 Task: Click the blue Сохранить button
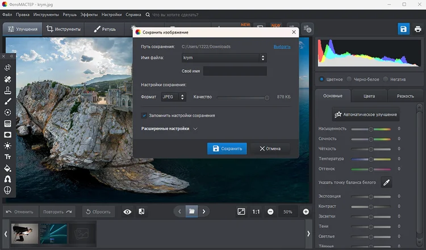[x=227, y=149]
